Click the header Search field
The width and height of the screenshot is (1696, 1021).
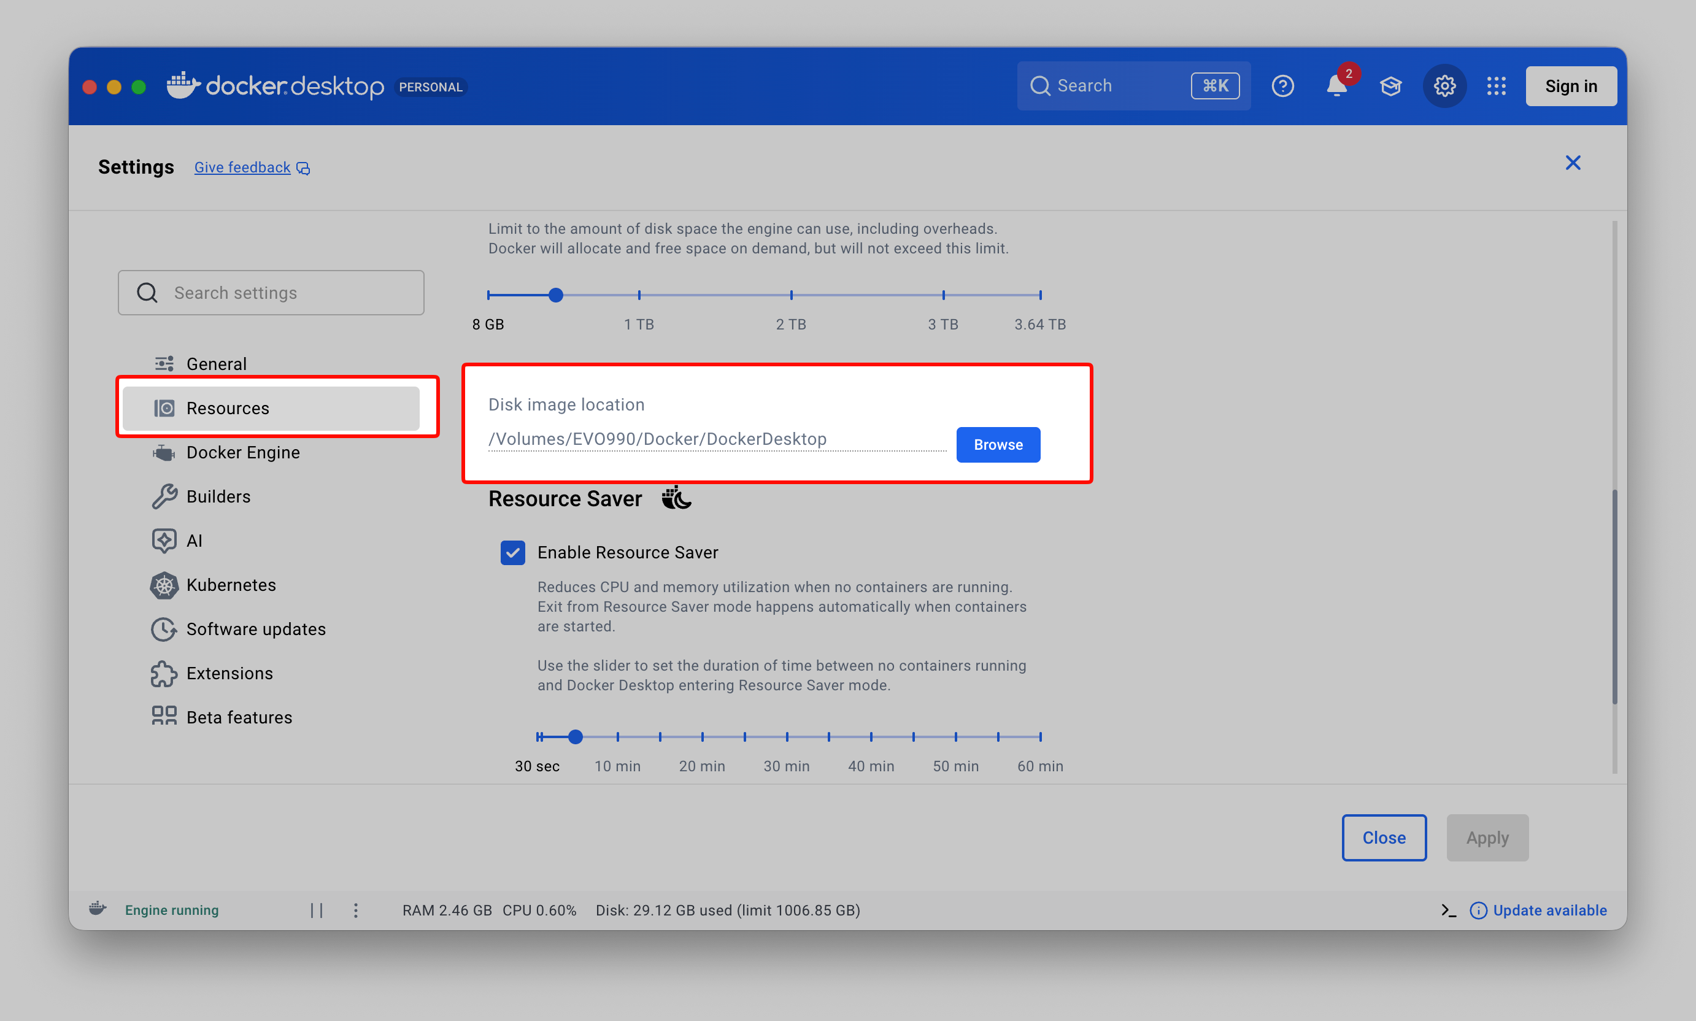tap(1134, 86)
